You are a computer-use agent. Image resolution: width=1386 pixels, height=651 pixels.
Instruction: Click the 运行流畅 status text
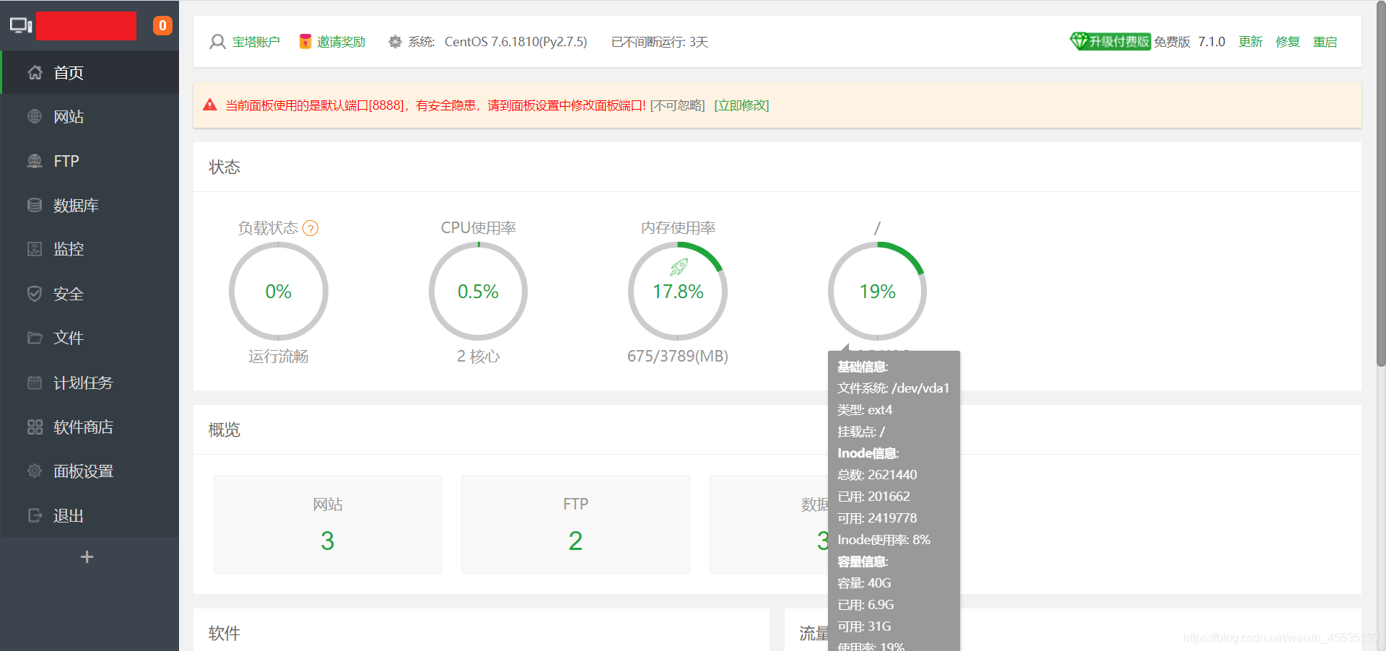click(279, 356)
